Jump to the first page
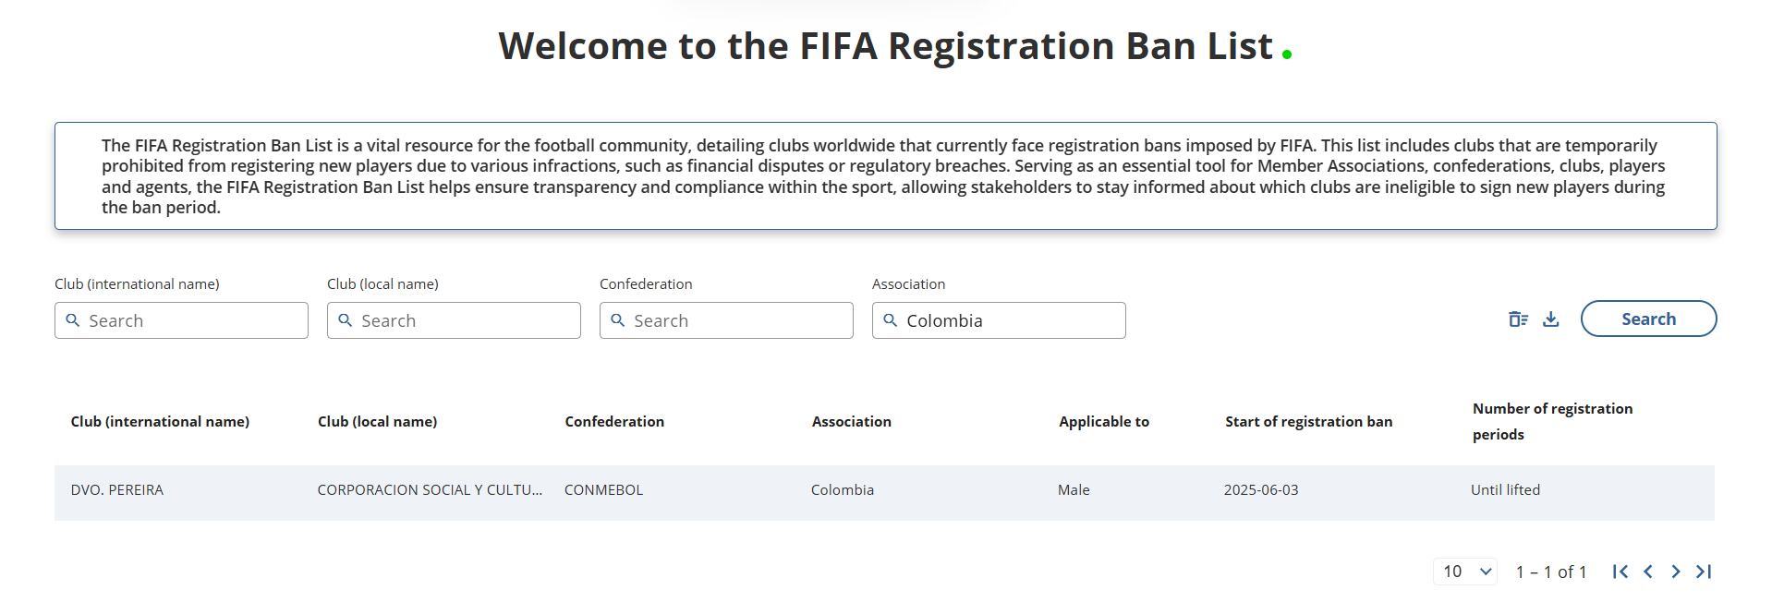1772x614 pixels. click(x=1620, y=572)
